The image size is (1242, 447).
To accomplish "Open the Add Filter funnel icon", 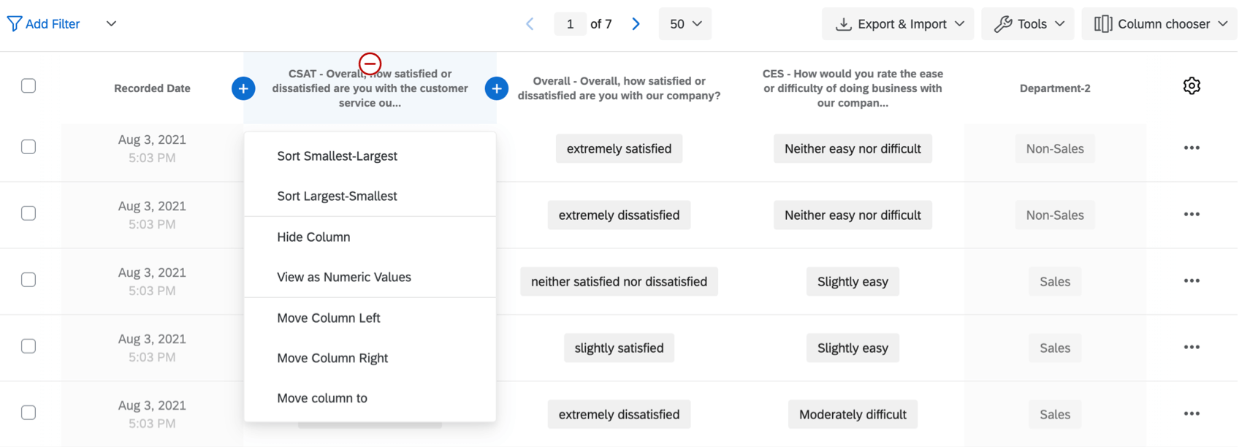I will (13, 23).
